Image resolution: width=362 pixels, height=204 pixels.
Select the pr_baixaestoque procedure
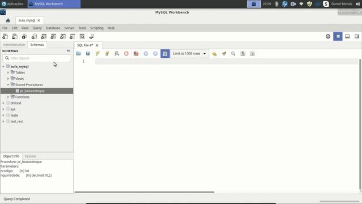point(37,91)
